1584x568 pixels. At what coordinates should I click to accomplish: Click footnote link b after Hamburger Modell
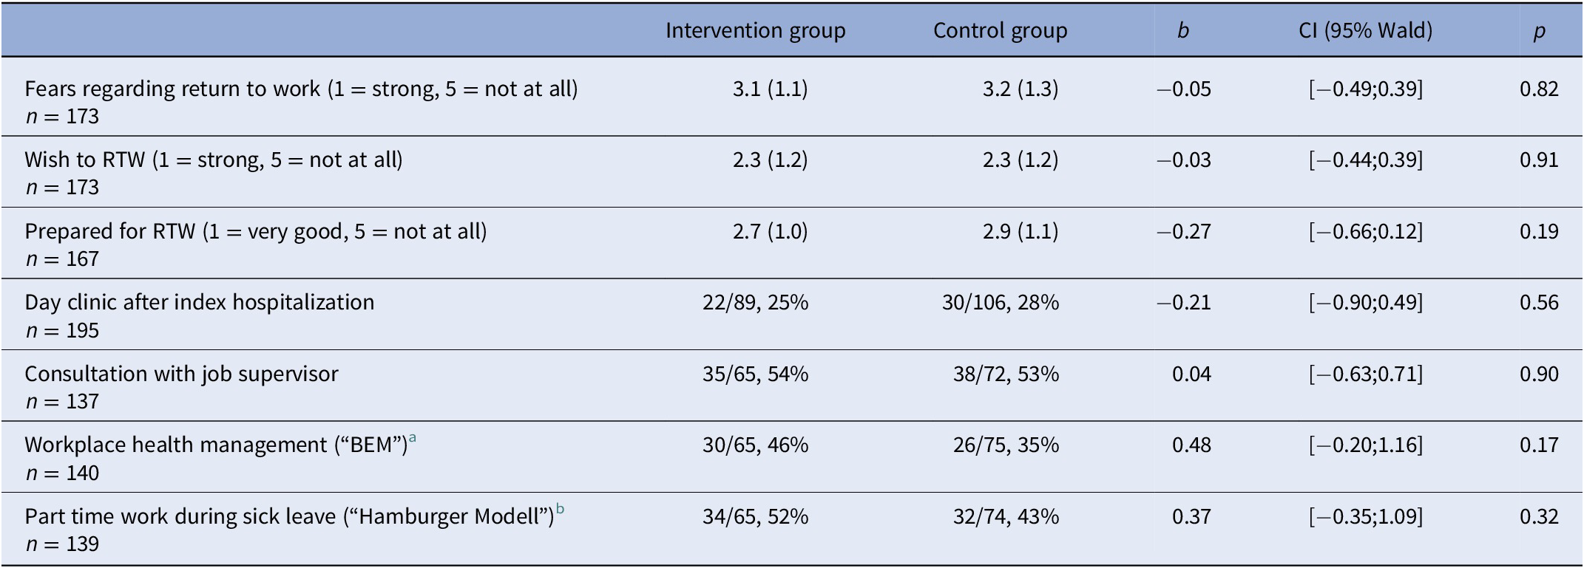click(560, 509)
